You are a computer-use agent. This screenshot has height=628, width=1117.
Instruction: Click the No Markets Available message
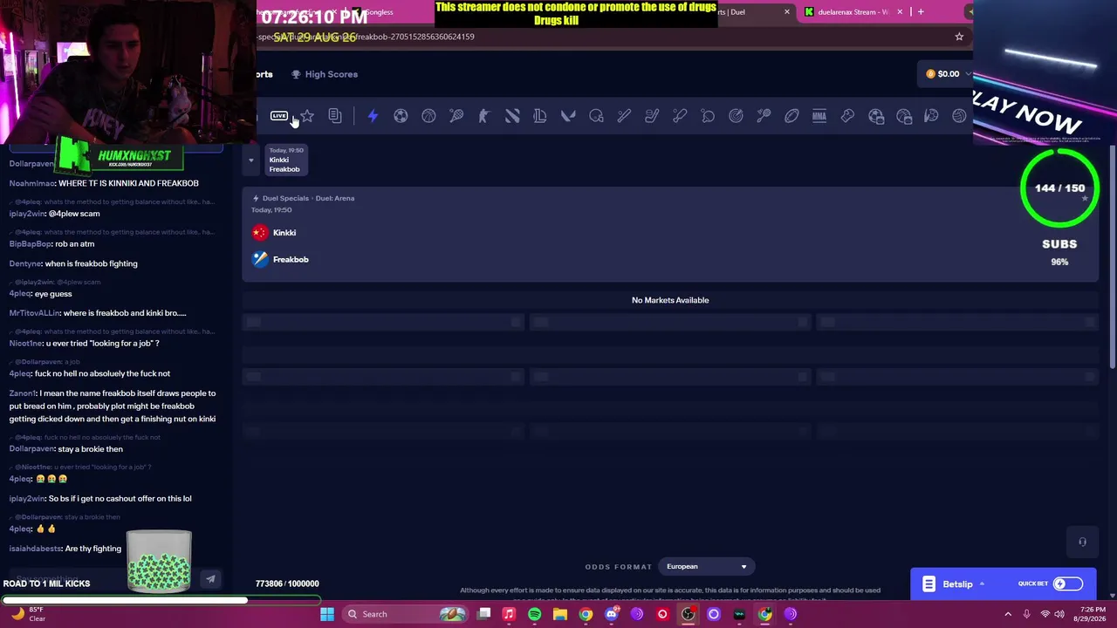click(x=670, y=300)
